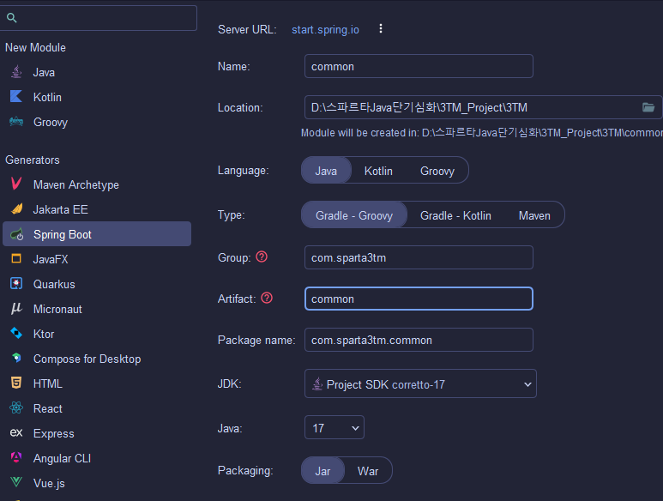Click the Kotlin module icon

tap(16, 96)
